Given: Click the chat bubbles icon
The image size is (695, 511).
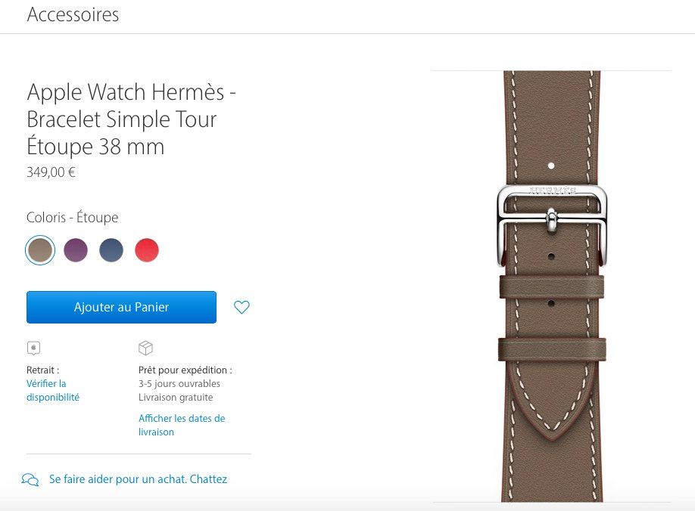Looking at the screenshot, I should pyautogui.click(x=30, y=479).
